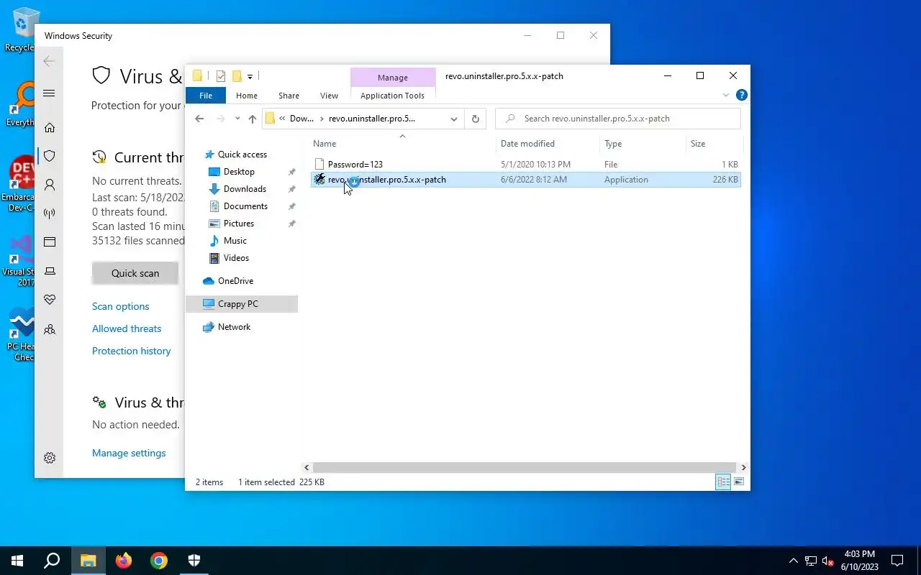Click the horizontal scrollbar thumb
921x575 pixels.
pyautogui.click(x=525, y=467)
